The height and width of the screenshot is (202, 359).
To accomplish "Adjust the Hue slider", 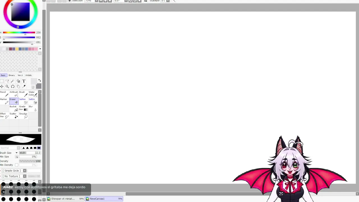I will [19, 33].
